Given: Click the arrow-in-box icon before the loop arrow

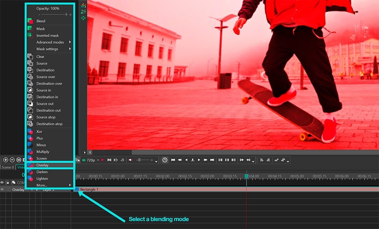Looking at the screenshot, I should point(116,160).
